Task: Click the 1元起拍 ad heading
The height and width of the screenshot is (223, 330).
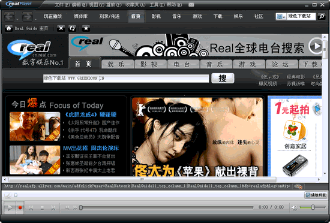Action: point(292,109)
